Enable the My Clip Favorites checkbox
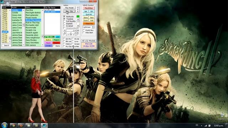Screen dimensions: 228x128 tap(64, 46)
